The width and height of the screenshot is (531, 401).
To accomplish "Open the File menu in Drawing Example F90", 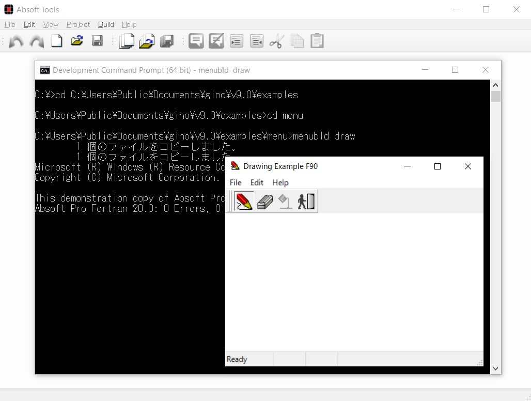I will coord(236,182).
